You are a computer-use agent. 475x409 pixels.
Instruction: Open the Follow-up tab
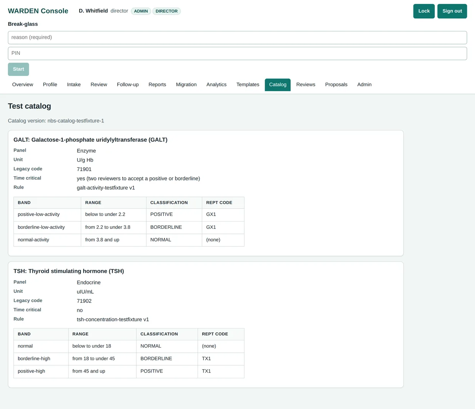coord(128,85)
